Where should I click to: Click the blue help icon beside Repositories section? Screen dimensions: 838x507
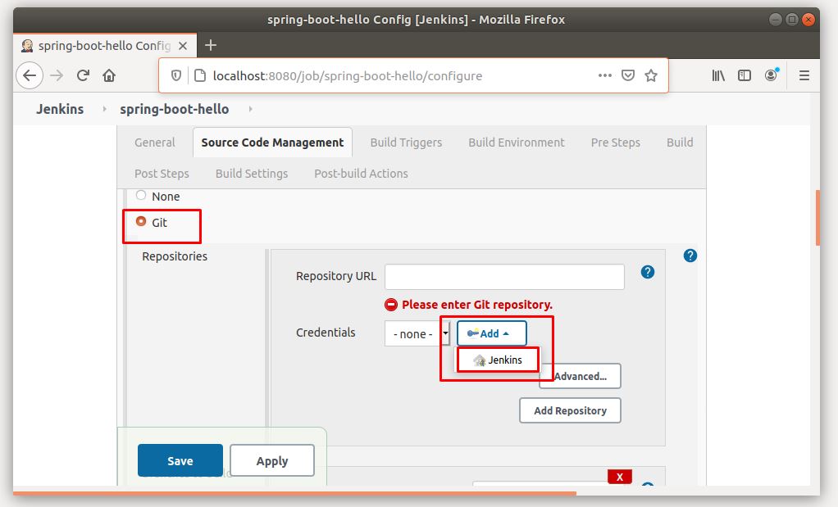(690, 255)
